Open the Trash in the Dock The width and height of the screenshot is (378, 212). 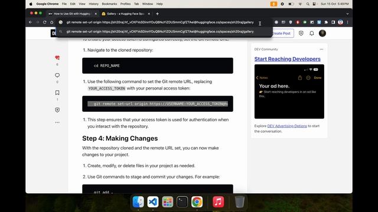tap(240, 201)
